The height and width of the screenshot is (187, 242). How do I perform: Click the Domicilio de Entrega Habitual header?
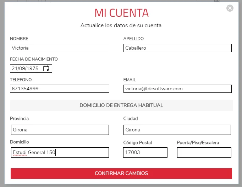point(121,106)
